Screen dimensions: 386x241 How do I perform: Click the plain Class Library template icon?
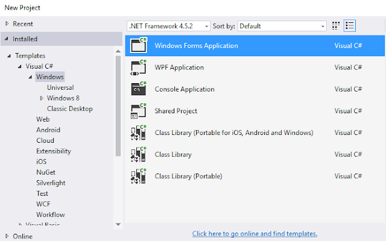(139, 154)
